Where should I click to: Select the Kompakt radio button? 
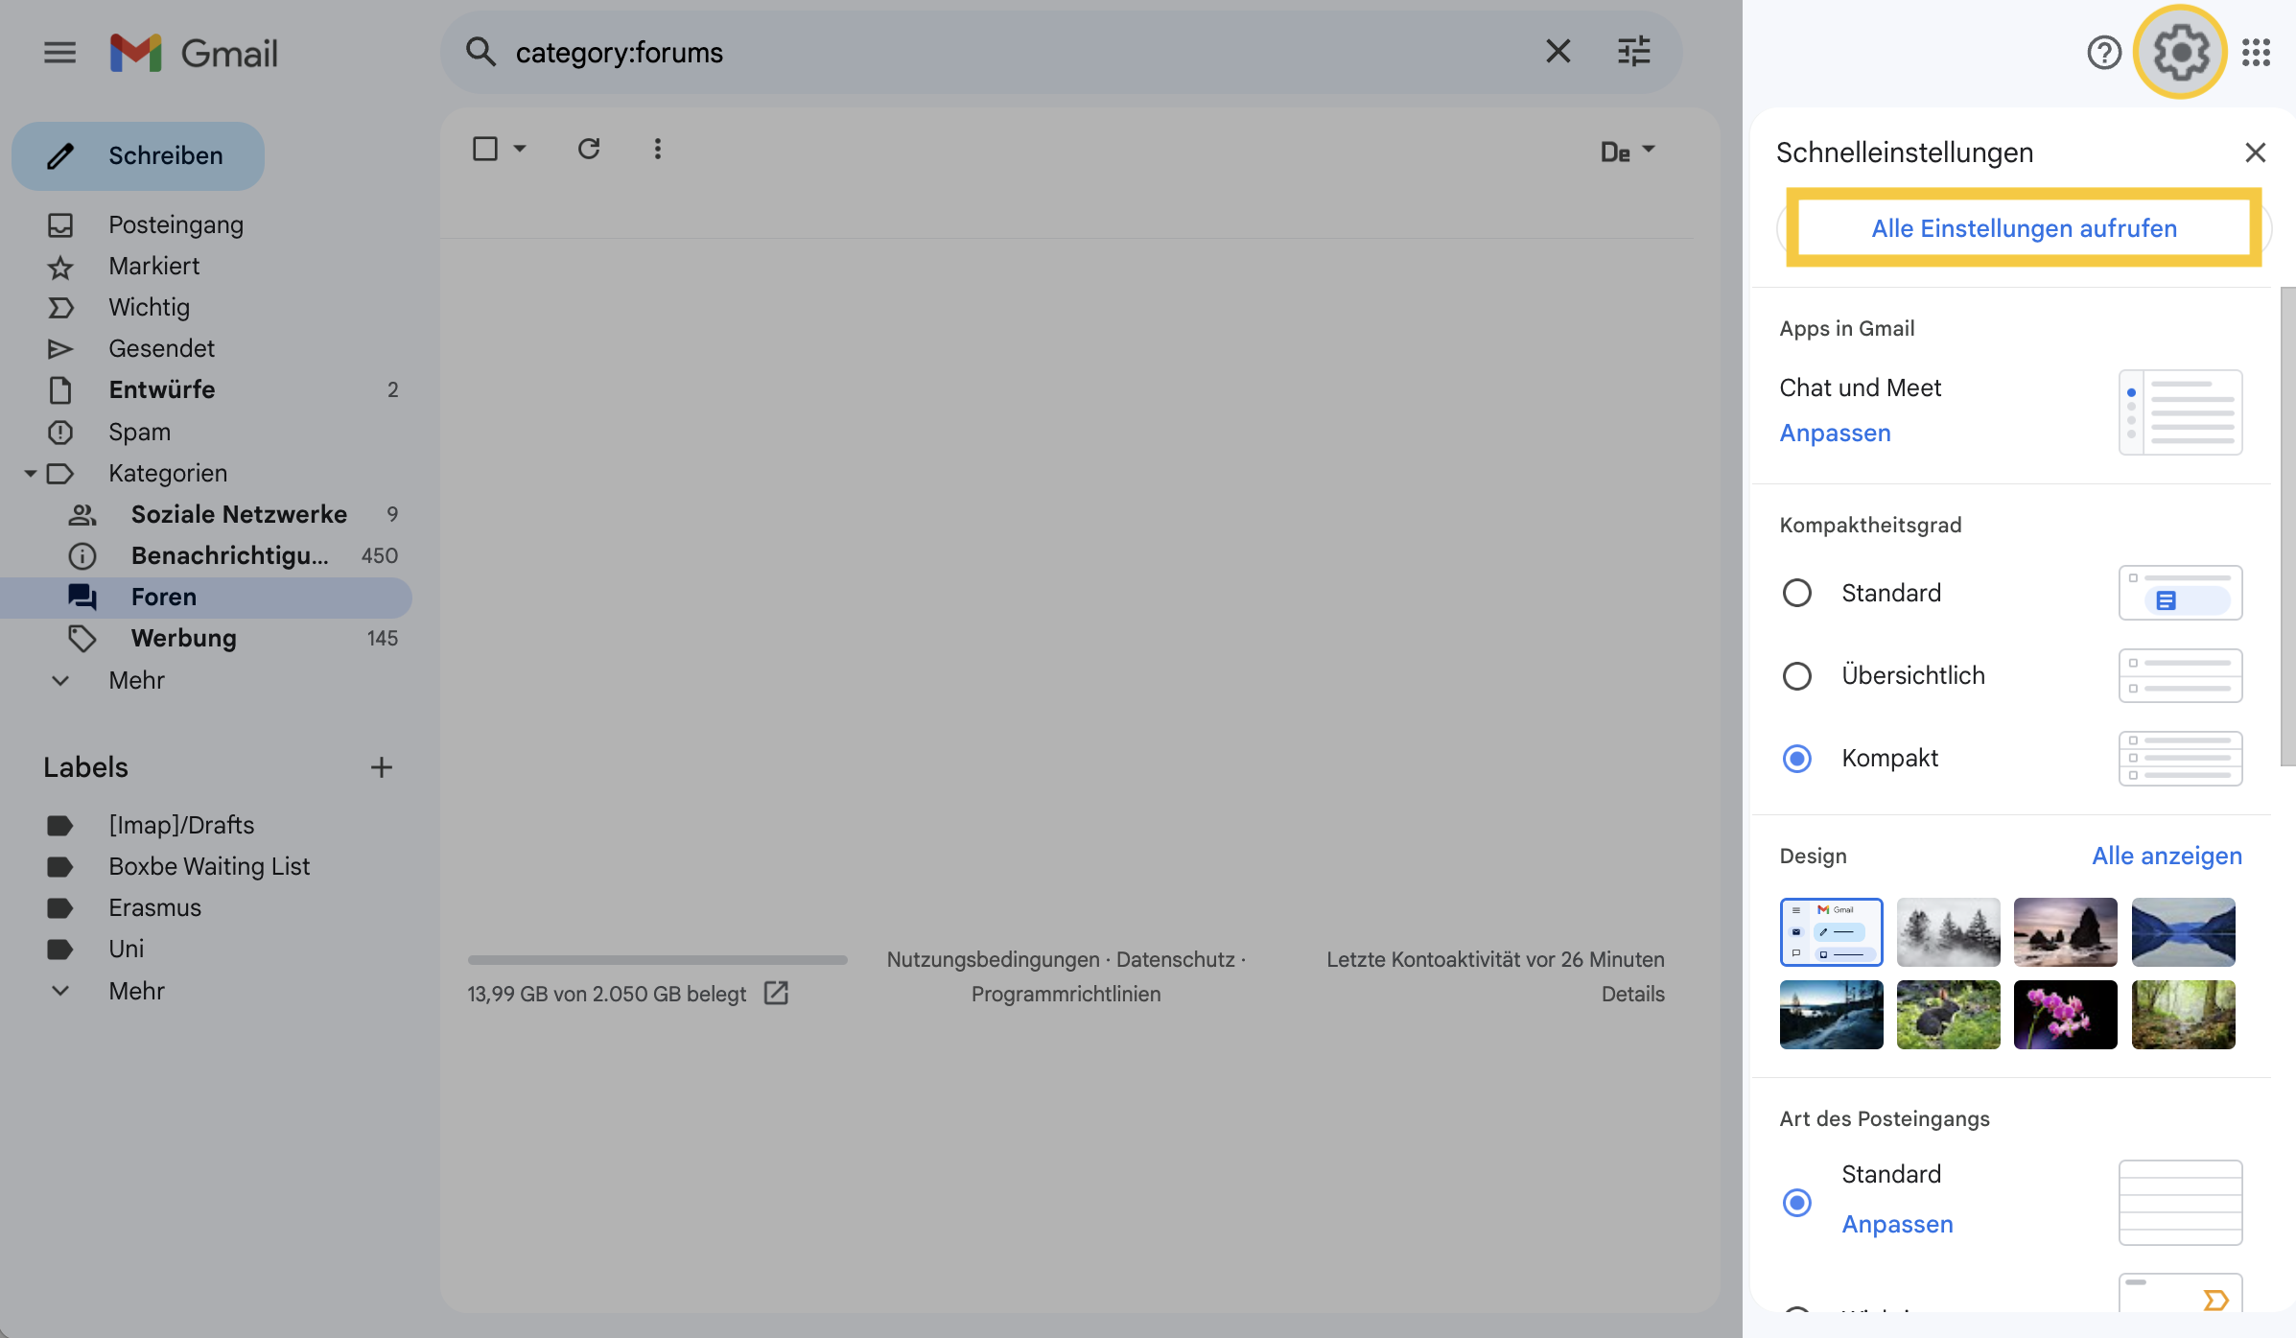pos(1797,757)
